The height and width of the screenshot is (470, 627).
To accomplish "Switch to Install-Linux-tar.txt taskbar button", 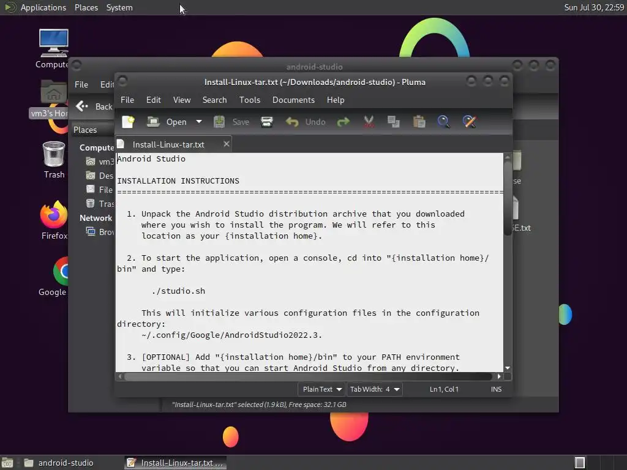I will click(x=175, y=463).
